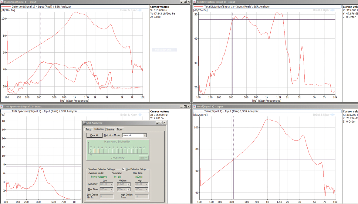Maximize the Distortion(Signal 1) graph window
358x204 pixels.
point(185,2)
